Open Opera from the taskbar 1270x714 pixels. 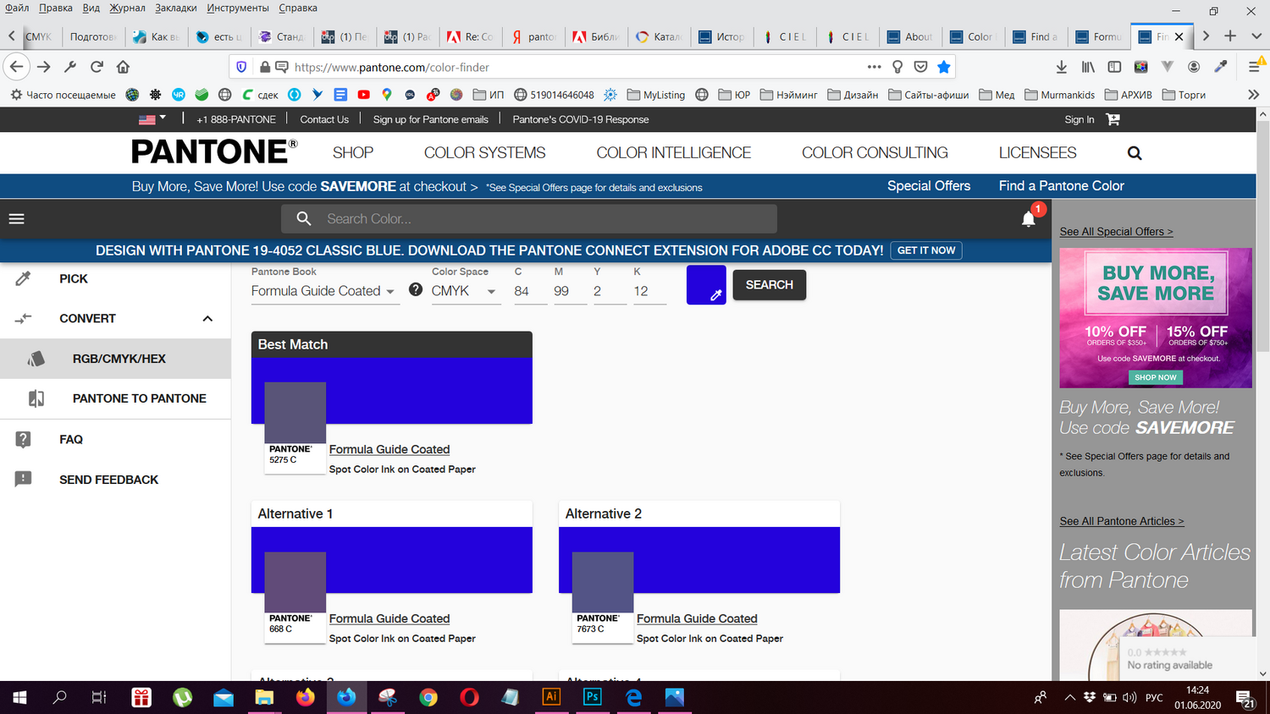(x=469, y=697)
